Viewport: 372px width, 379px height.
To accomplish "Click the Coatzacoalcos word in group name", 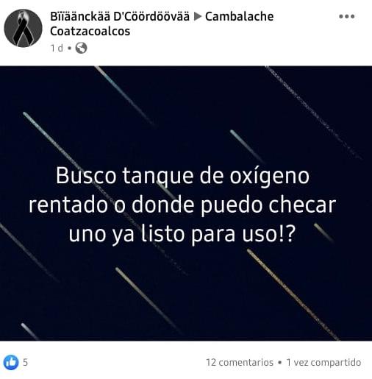I will pyautogui.click(x=90, y=31).
